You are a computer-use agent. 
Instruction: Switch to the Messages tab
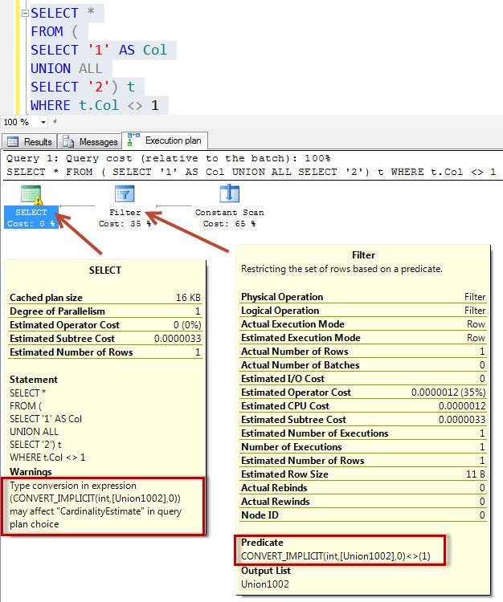pyautogui.click(x=90, y=141)
